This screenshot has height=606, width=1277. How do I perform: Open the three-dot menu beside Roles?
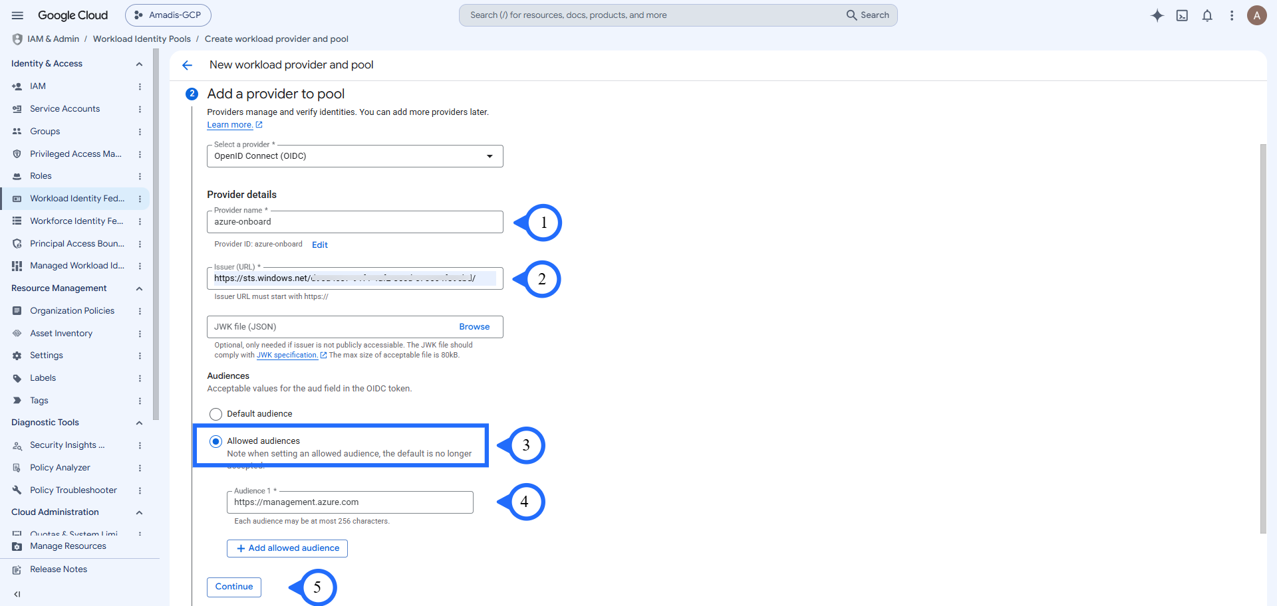click(140, 176)
